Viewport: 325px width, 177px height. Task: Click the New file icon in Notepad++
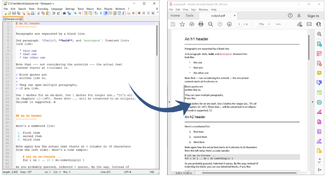pyautogui.click(x=5, y=13)
